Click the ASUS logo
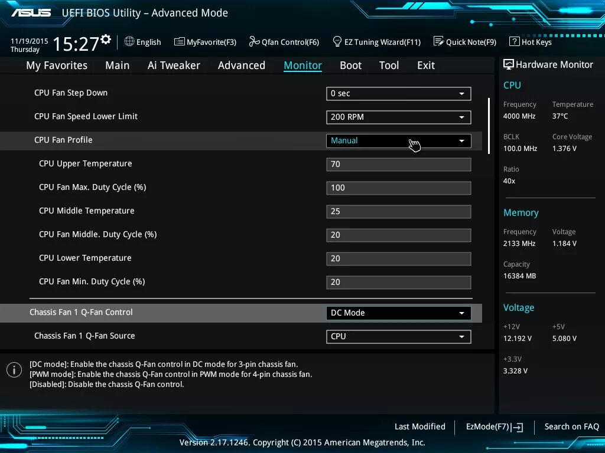 (x=31, y=13)
